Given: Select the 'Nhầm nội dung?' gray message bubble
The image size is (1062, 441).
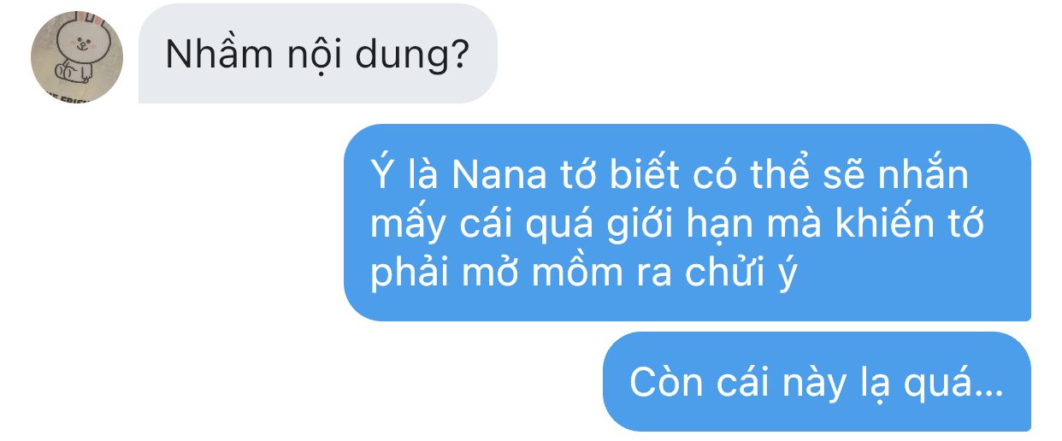Looking at the screenshot, I should [x=318, y=54].
